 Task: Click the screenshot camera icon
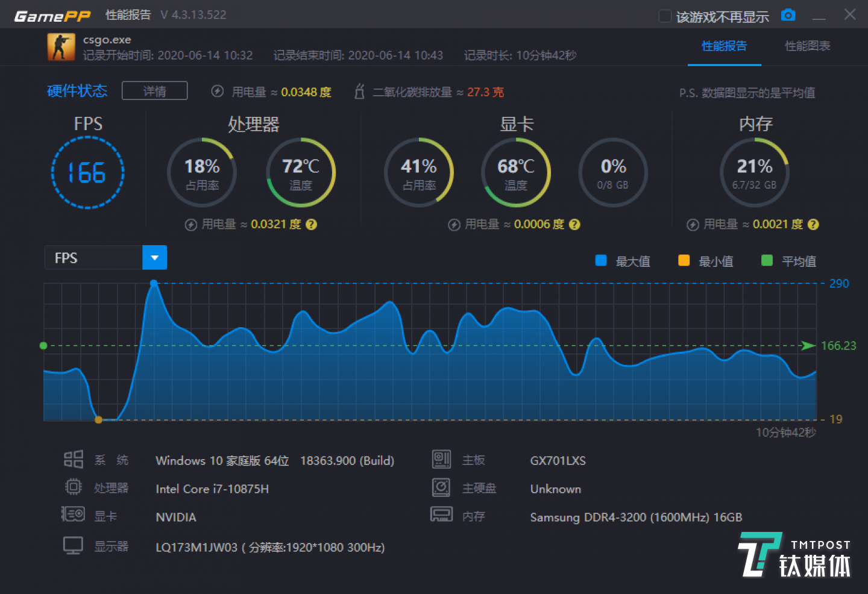pyautogui.click(x=788, y=16)
